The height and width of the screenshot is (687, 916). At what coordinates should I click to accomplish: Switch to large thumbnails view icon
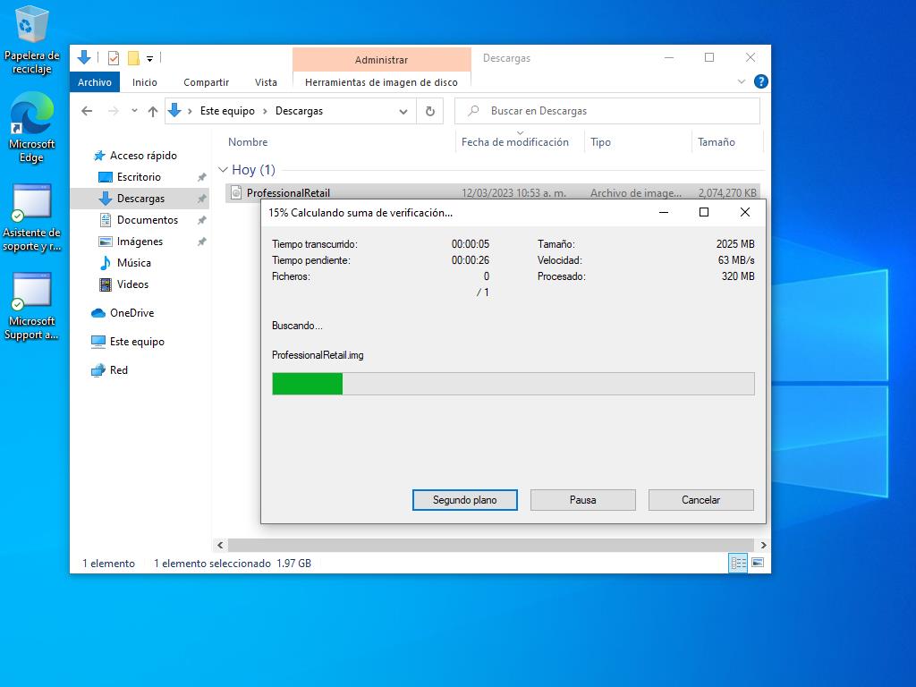tap(758, 563)
